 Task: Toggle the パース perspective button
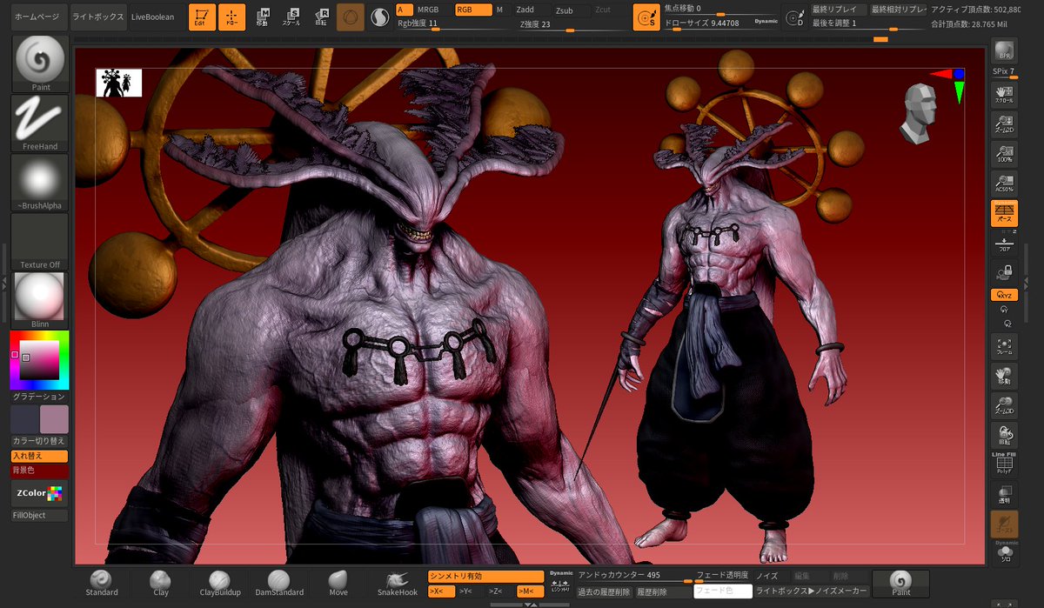pyautogui.click(x=1005, y=213)
